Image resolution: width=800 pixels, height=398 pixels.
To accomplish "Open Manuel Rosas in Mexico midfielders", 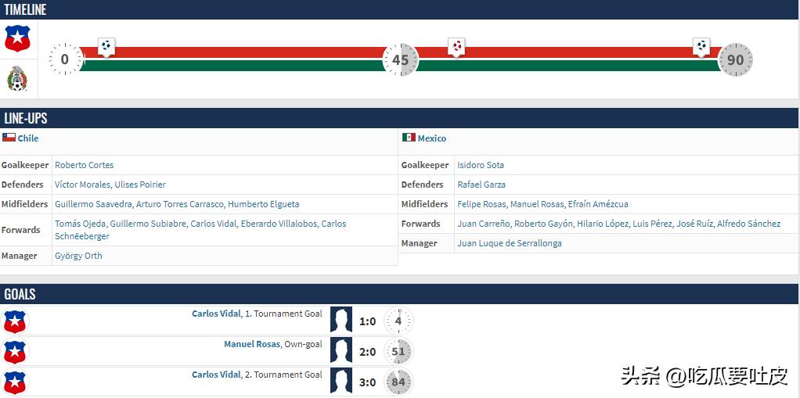I will coord(537,204).
